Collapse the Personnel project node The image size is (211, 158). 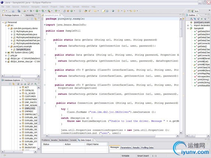point(3,22)
